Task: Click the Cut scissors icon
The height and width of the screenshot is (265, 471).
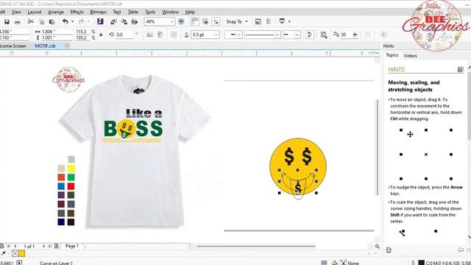Action: pos(31,21)
